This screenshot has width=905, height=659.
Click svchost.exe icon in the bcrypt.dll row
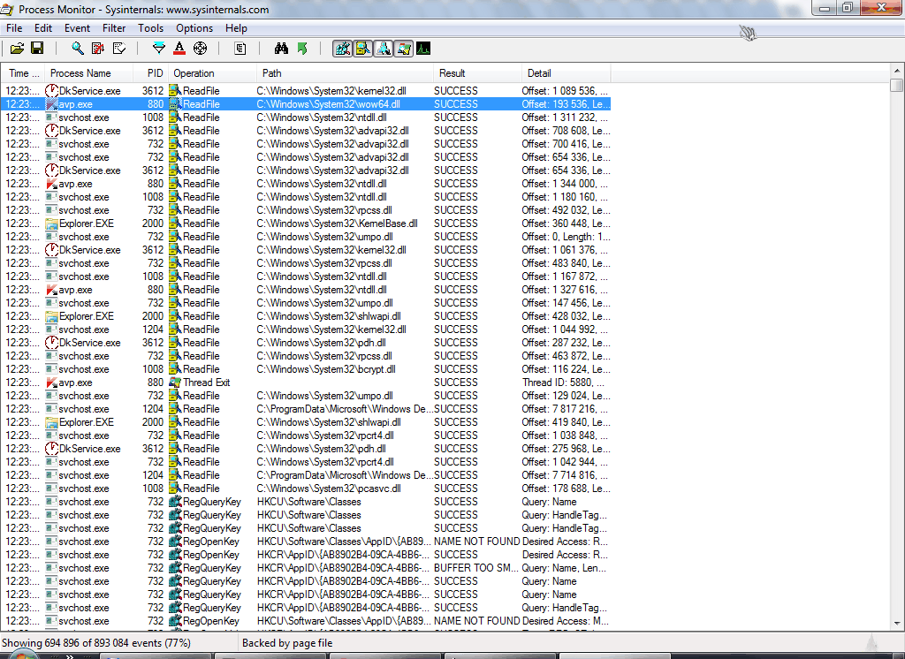pos(51,370)
